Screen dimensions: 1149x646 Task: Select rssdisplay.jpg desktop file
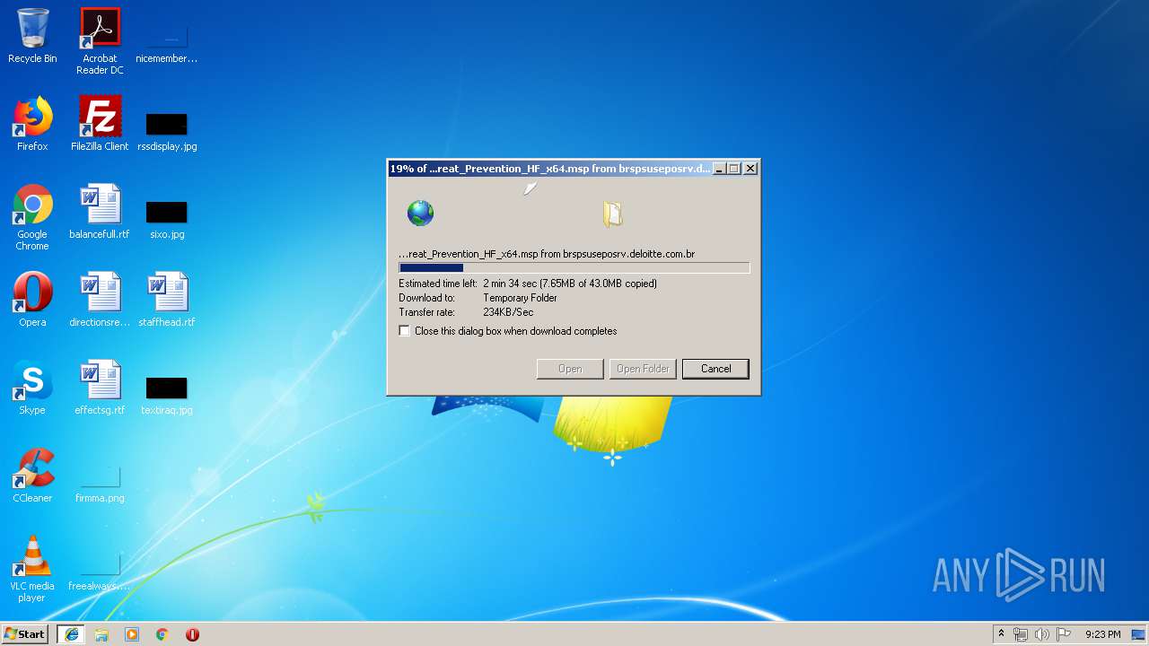pyautogui.click(x=166, y=130)
